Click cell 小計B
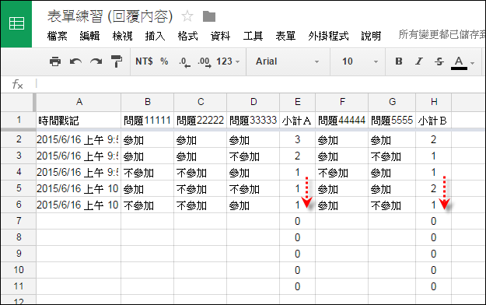 (x=434, y=120)
